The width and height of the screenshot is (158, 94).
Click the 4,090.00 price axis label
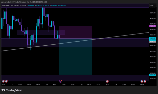click(153, 13)
